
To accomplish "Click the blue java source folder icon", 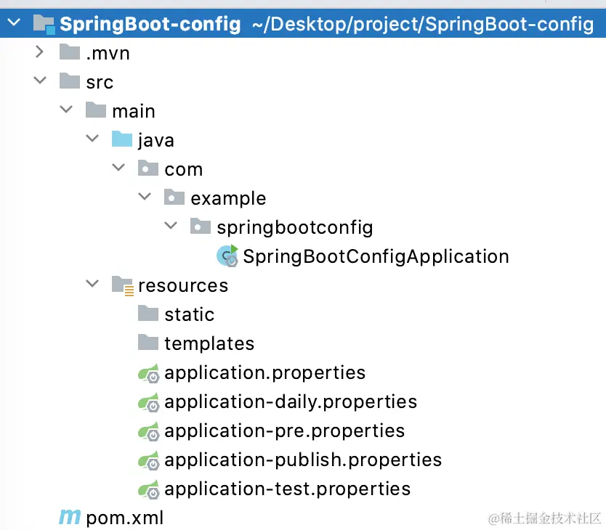I will [122, 140].
